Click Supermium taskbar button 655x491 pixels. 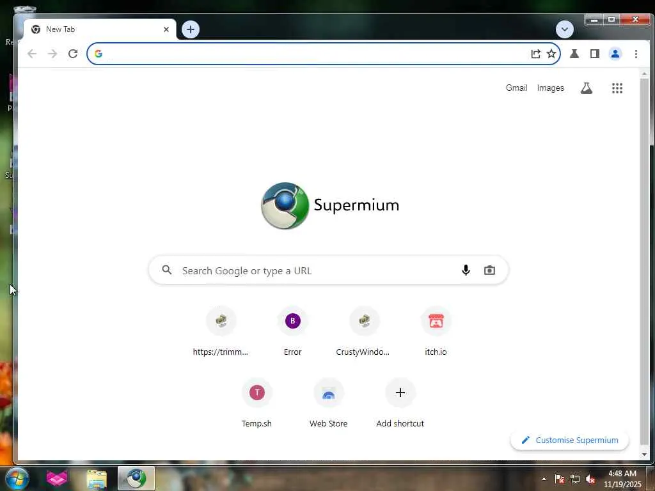coord(136,478)
